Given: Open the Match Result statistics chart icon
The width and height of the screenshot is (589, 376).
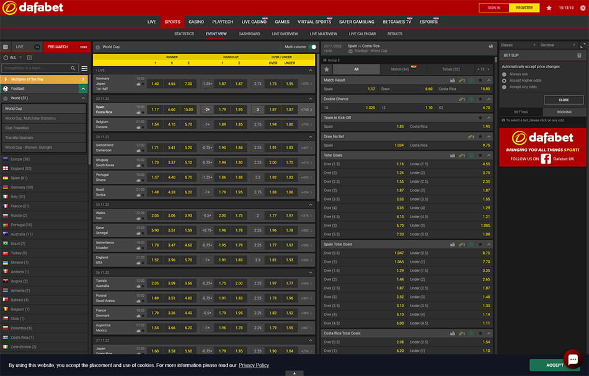Looking at the screenshot, I should coord(453,81).
